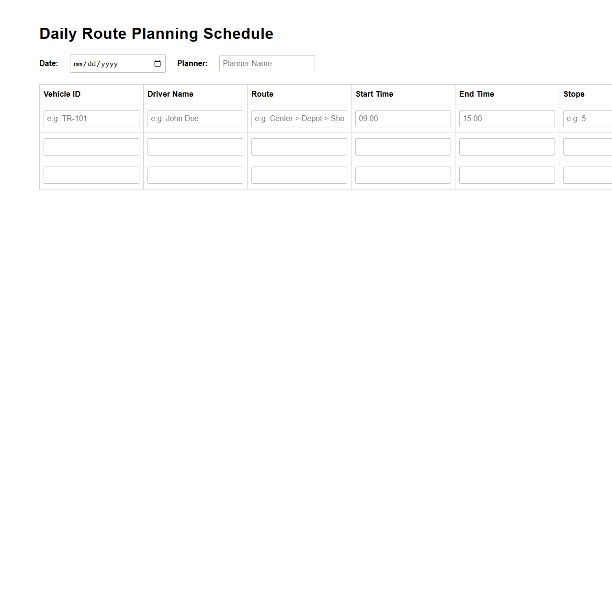Click the Route input in the second row
Screen dimensions: 612x615
[x=299, y=146]
